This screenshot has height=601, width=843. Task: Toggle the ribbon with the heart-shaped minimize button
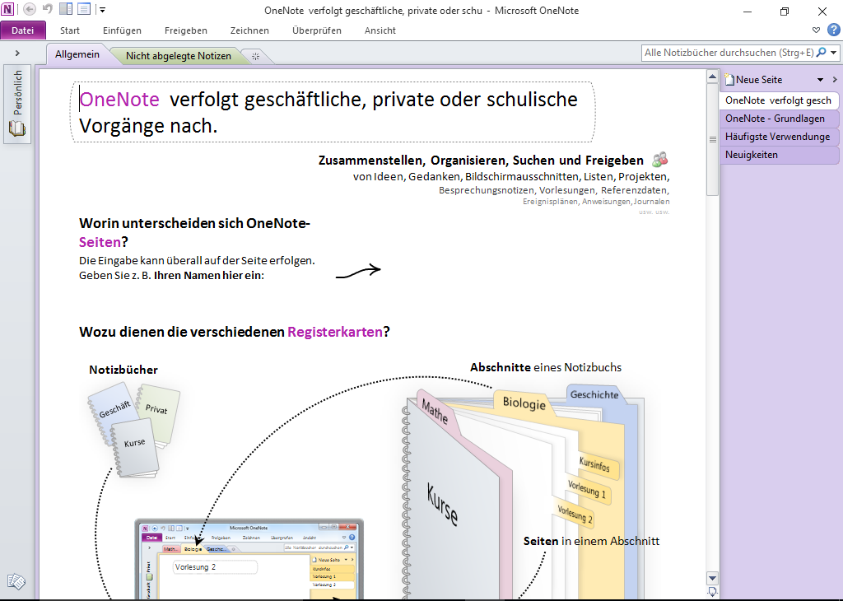coord(816,30)
